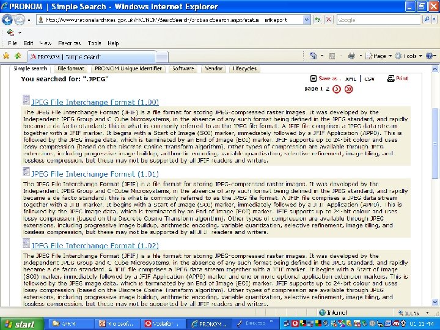Image resolution: width=440 pixels, height=330 pixels.
Task: Click the Home icon in command bar
Action: coord(313,56)
